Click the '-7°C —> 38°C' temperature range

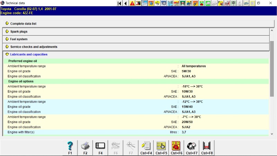point(191,117)
